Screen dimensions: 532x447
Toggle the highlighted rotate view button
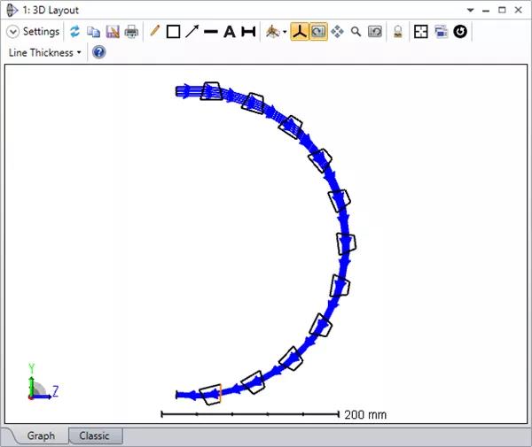click(318, 32)
